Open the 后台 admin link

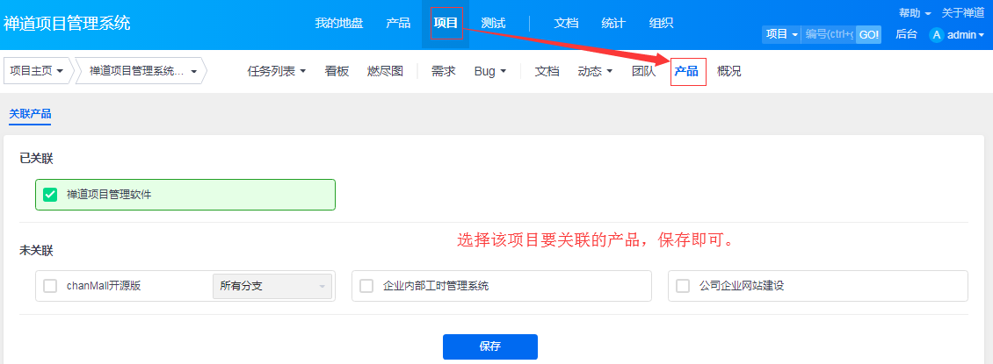pyautogui.click(x=906, y=35)
